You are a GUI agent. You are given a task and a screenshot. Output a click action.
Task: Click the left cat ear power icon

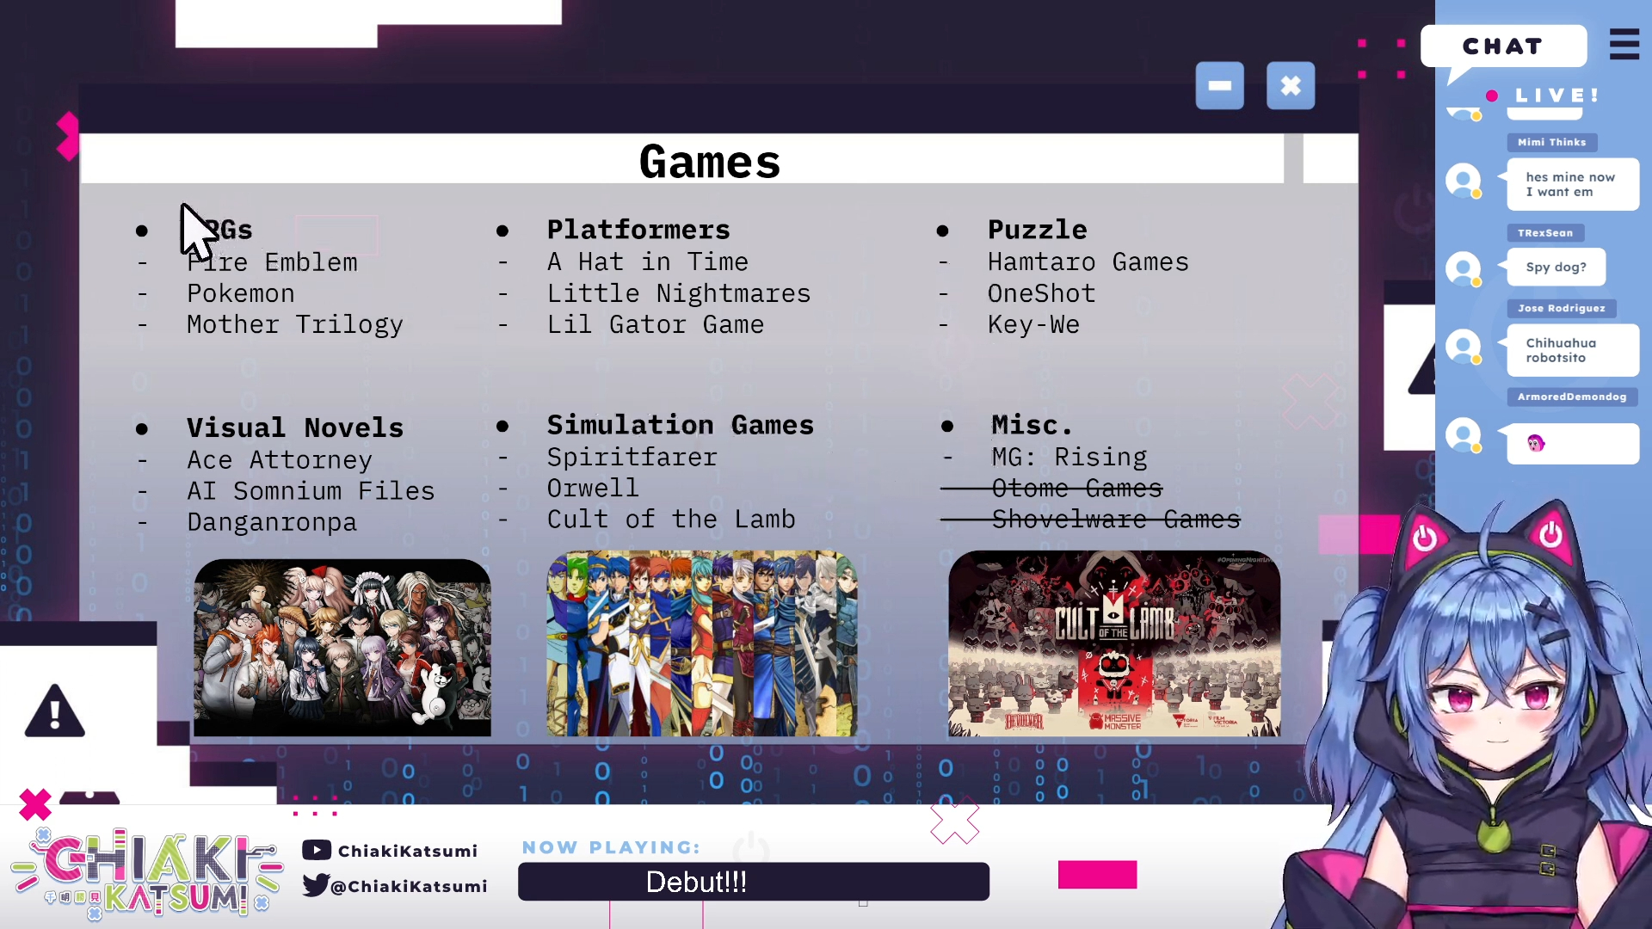pos(1424,538)
